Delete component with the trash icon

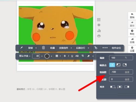(43, 48)
